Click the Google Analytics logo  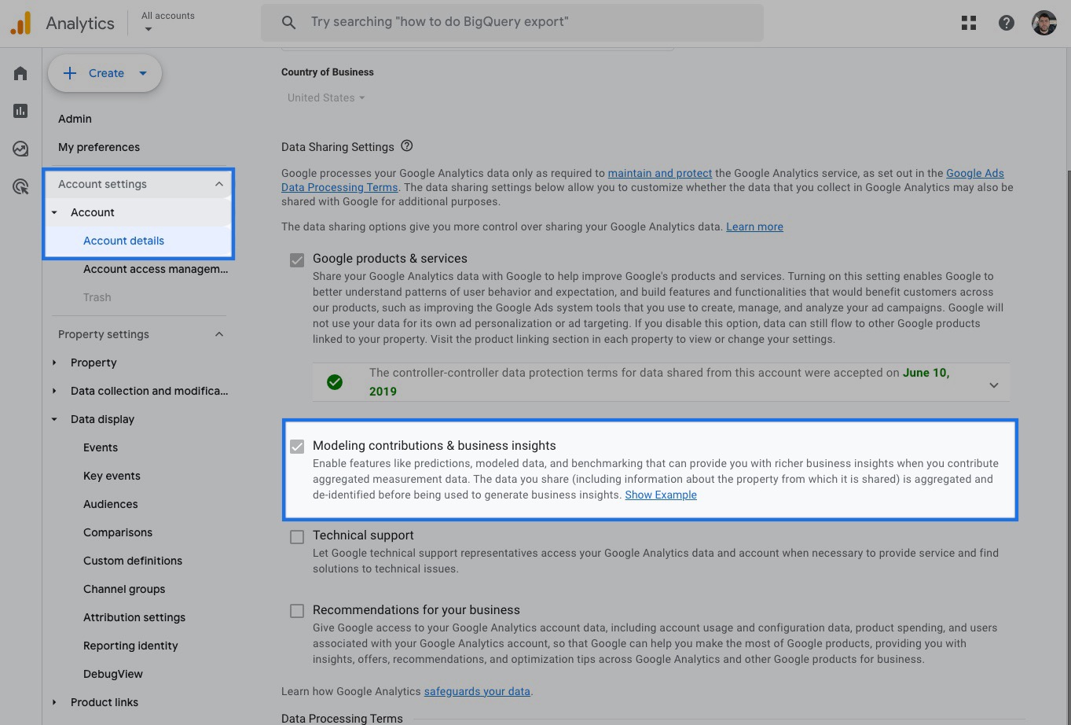coord(20,23)
